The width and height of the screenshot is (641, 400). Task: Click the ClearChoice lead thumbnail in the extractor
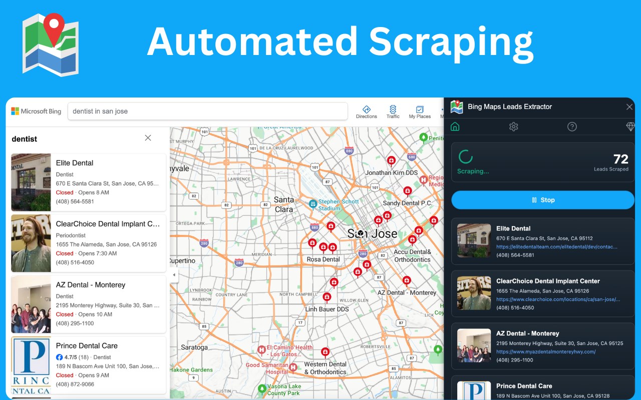[474, 293]
